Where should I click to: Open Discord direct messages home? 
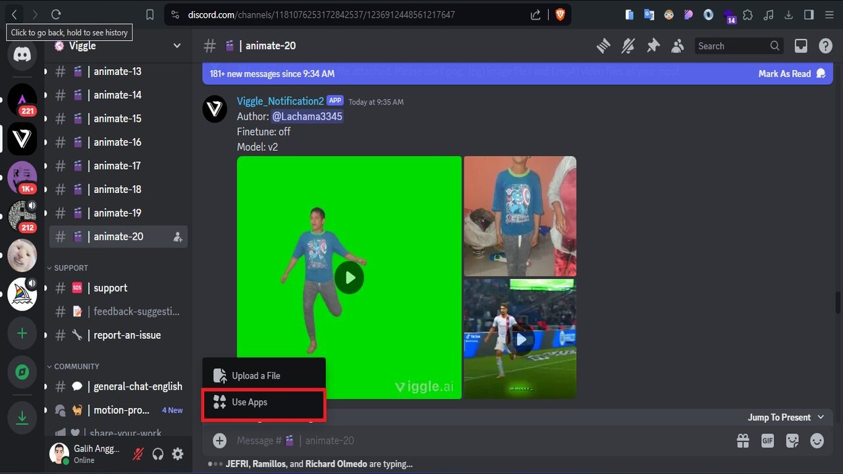(22, 55)
